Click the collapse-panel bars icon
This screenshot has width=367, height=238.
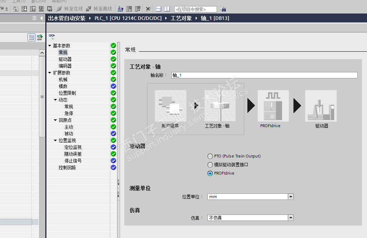coord(35,18)
